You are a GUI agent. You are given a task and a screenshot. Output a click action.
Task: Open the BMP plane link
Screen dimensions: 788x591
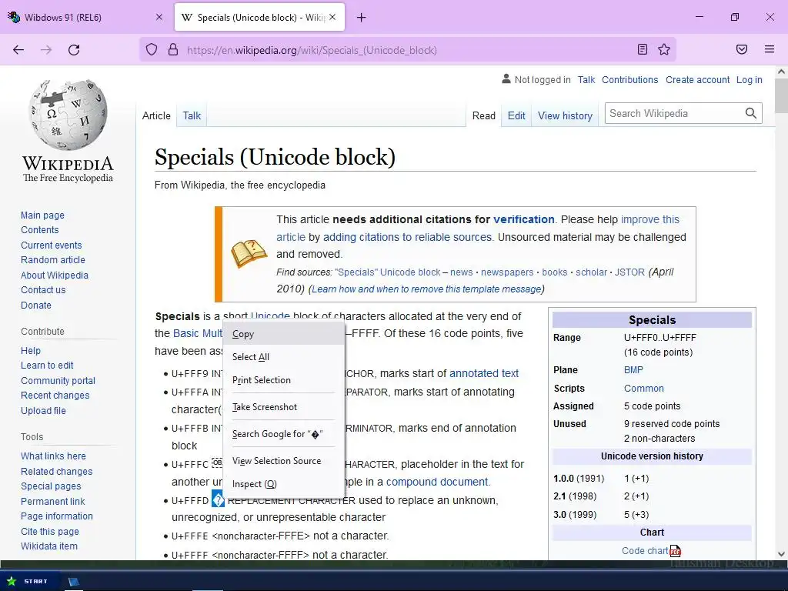[633, 370]
